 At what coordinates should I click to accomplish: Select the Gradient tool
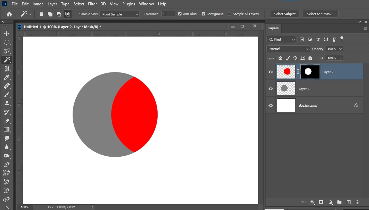point(7,130)
